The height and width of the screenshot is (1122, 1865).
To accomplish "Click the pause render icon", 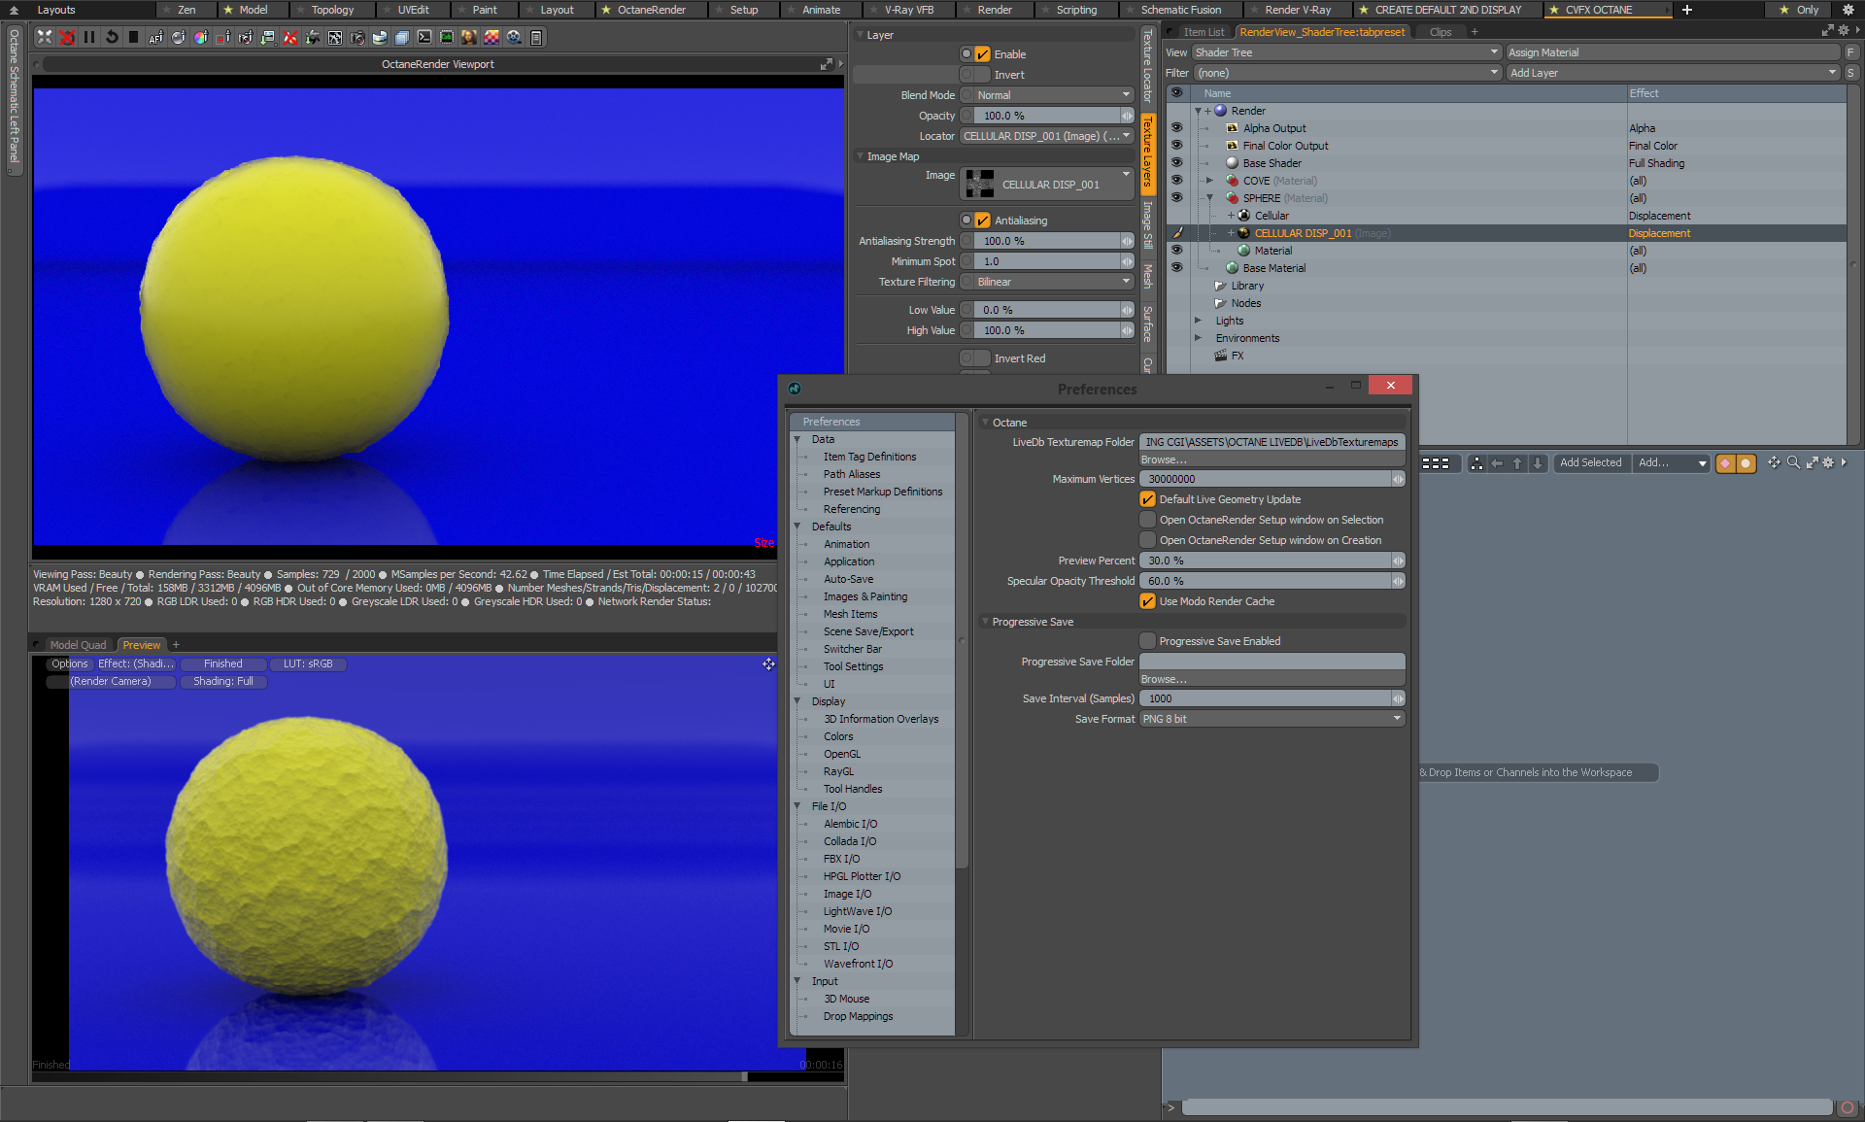I will click(x=89, y=37).
